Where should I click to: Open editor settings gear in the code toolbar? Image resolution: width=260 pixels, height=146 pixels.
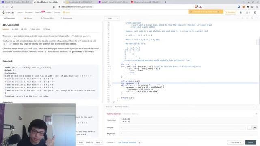pyautogui.click(x=252, y=18)
